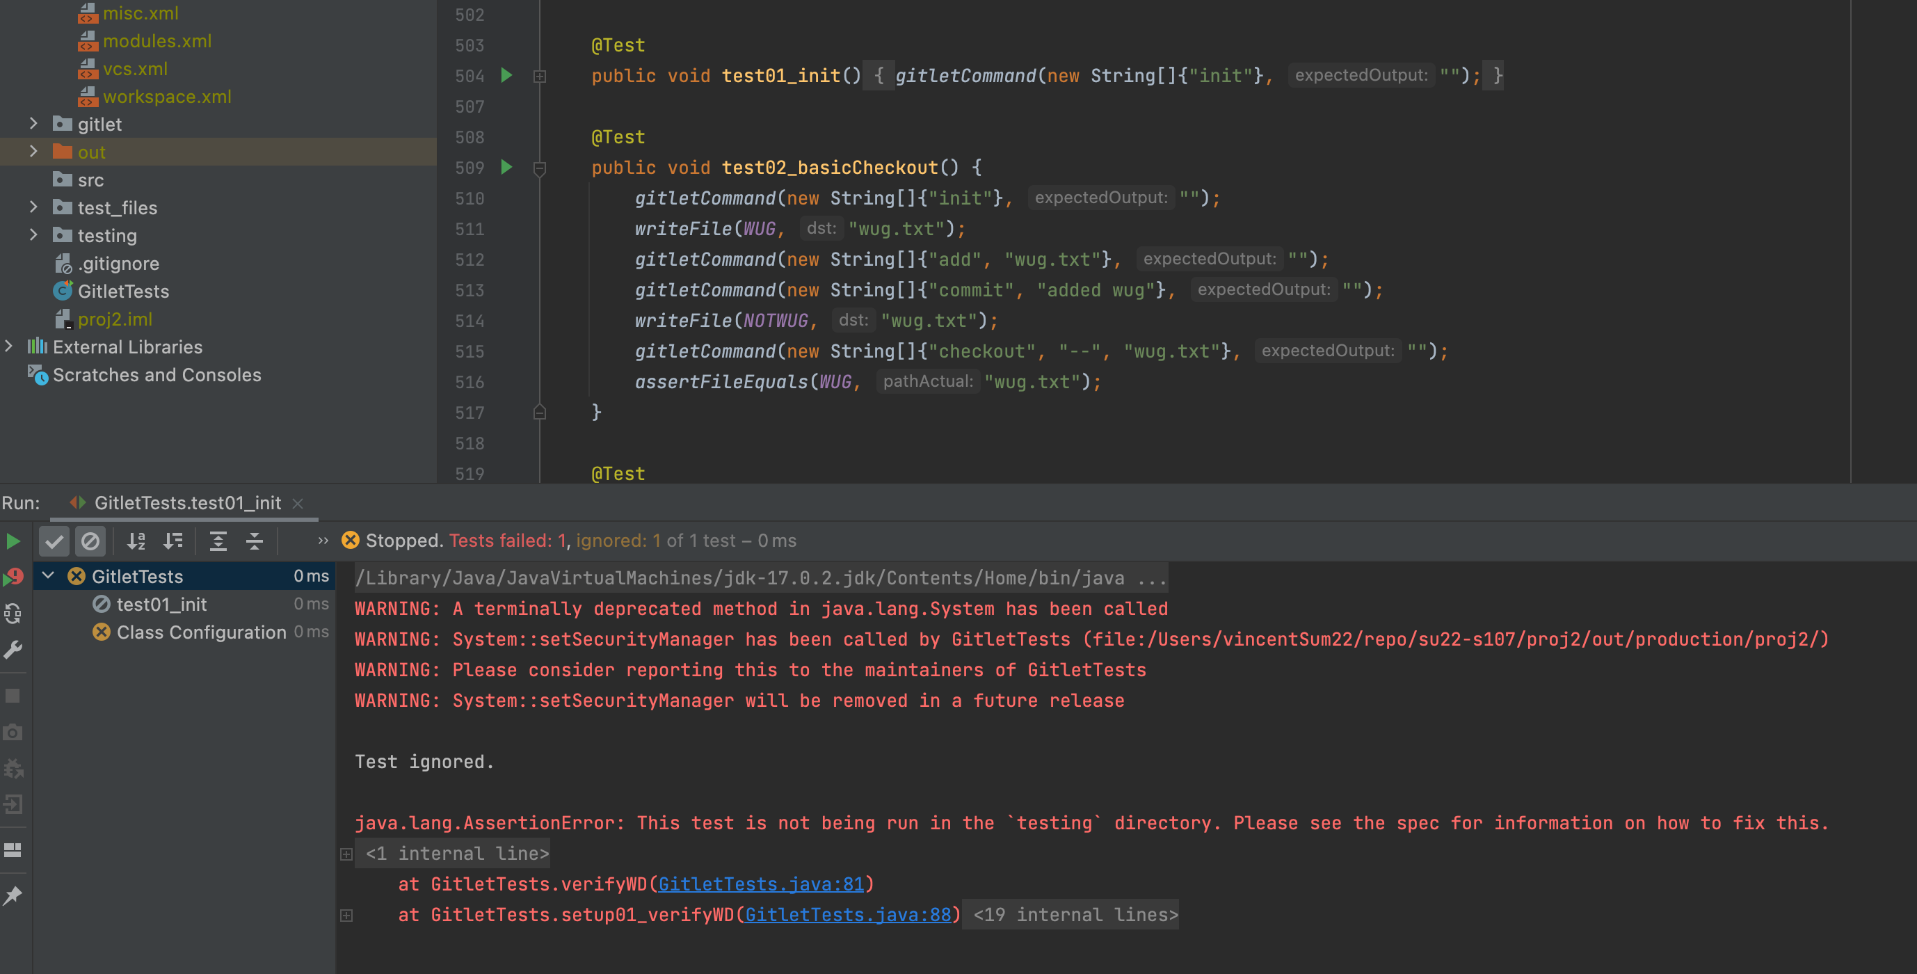Viewport: 1917px width, 974px height.
Task: Open GitletTests.java:88 stack trace link
Action: click(848, 914)
